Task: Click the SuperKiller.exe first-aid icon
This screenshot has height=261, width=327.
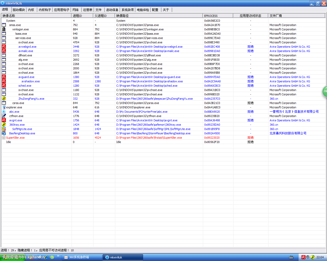Action: tap(4, 138)
